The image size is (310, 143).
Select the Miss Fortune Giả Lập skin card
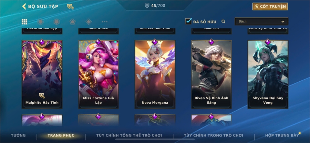click(99, 74)
